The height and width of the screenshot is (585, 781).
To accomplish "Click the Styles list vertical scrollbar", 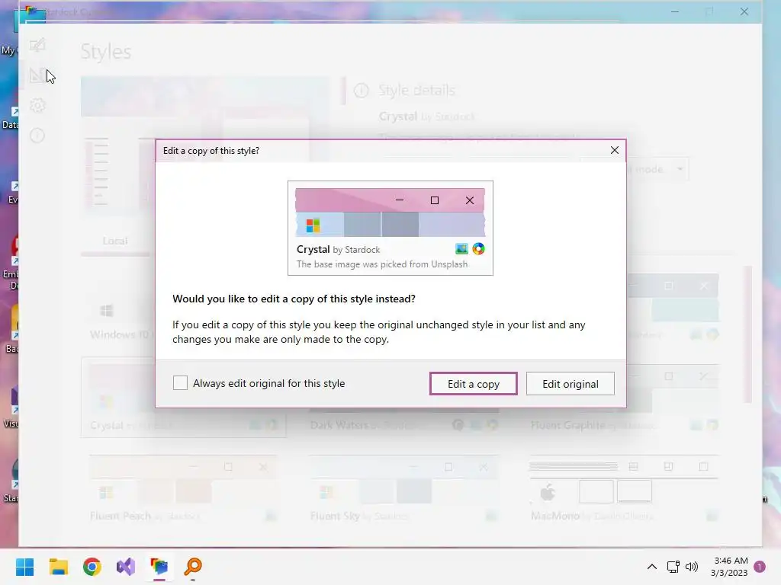I will (x=747, y=334).
